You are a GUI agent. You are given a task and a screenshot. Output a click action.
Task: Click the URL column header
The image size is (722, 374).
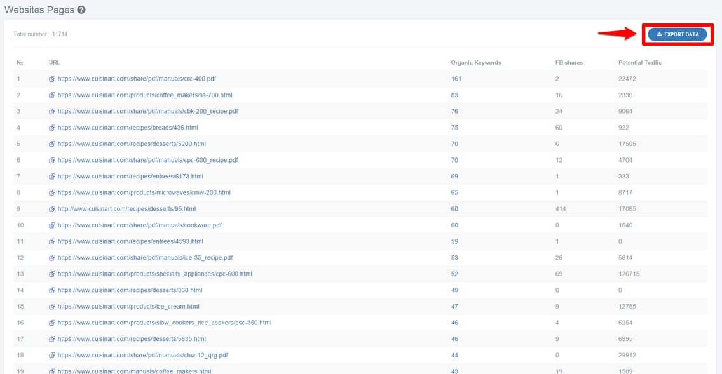[x=55, y=62]
